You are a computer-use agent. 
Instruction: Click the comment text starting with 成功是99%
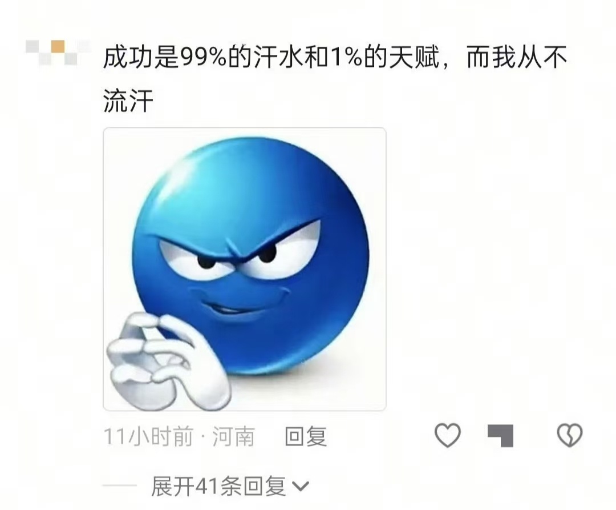(x=335, y=79)
